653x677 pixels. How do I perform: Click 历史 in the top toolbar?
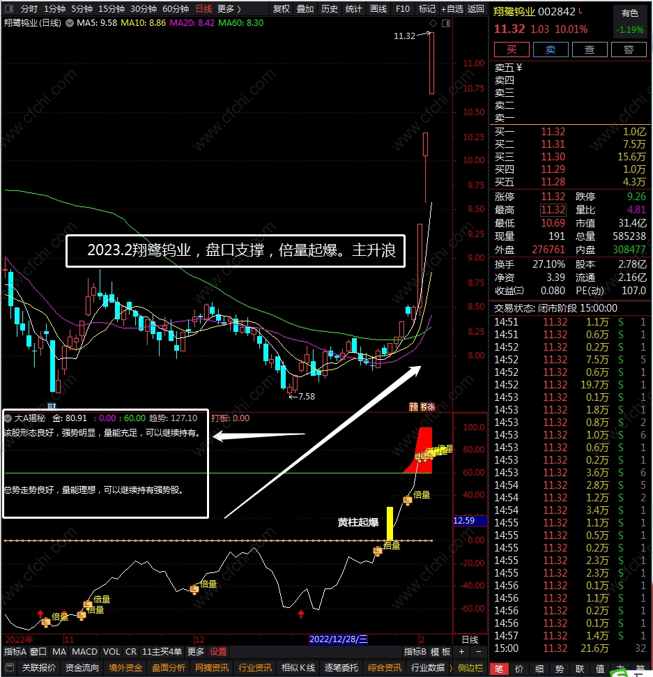[x=330, y=8]
